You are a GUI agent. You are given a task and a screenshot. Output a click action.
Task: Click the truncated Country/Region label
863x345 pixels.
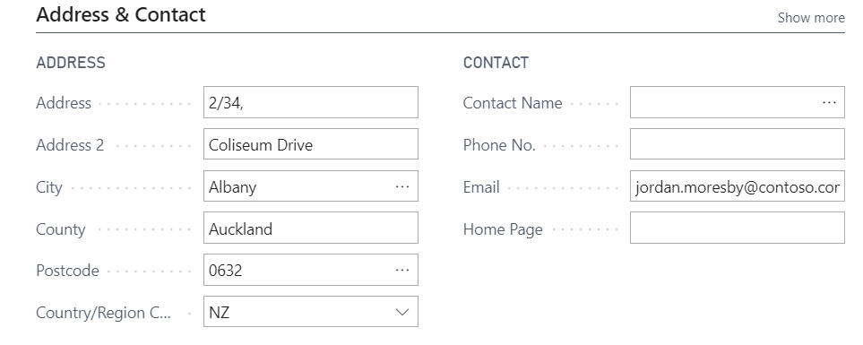click(103, 313)
